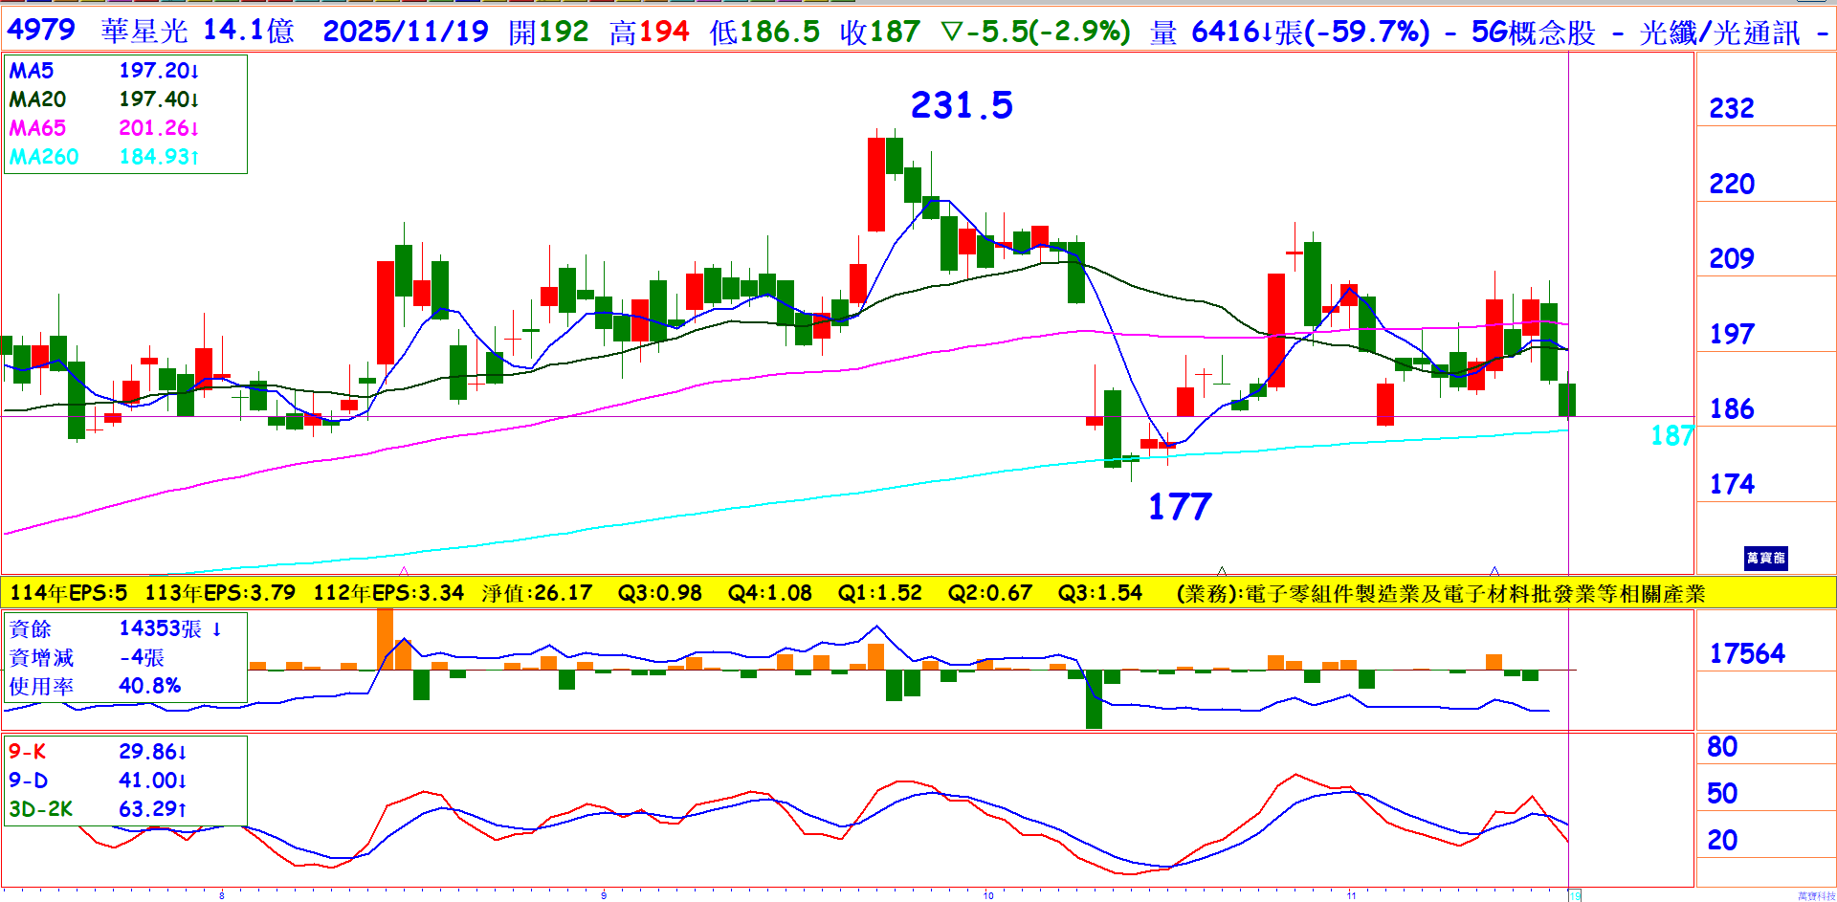Click the 177 low price label

coord(1179,506)
